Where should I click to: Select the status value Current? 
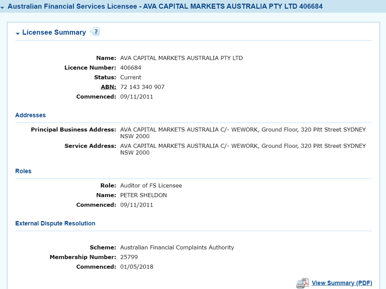coord(130,78)
